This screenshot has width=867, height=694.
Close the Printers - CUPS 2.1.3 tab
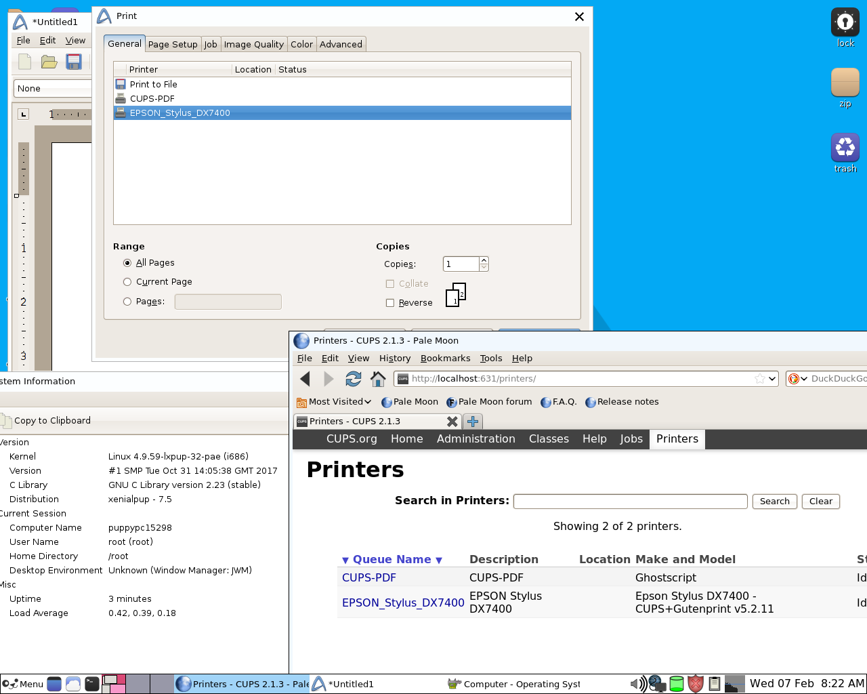(x=452, y=422)
